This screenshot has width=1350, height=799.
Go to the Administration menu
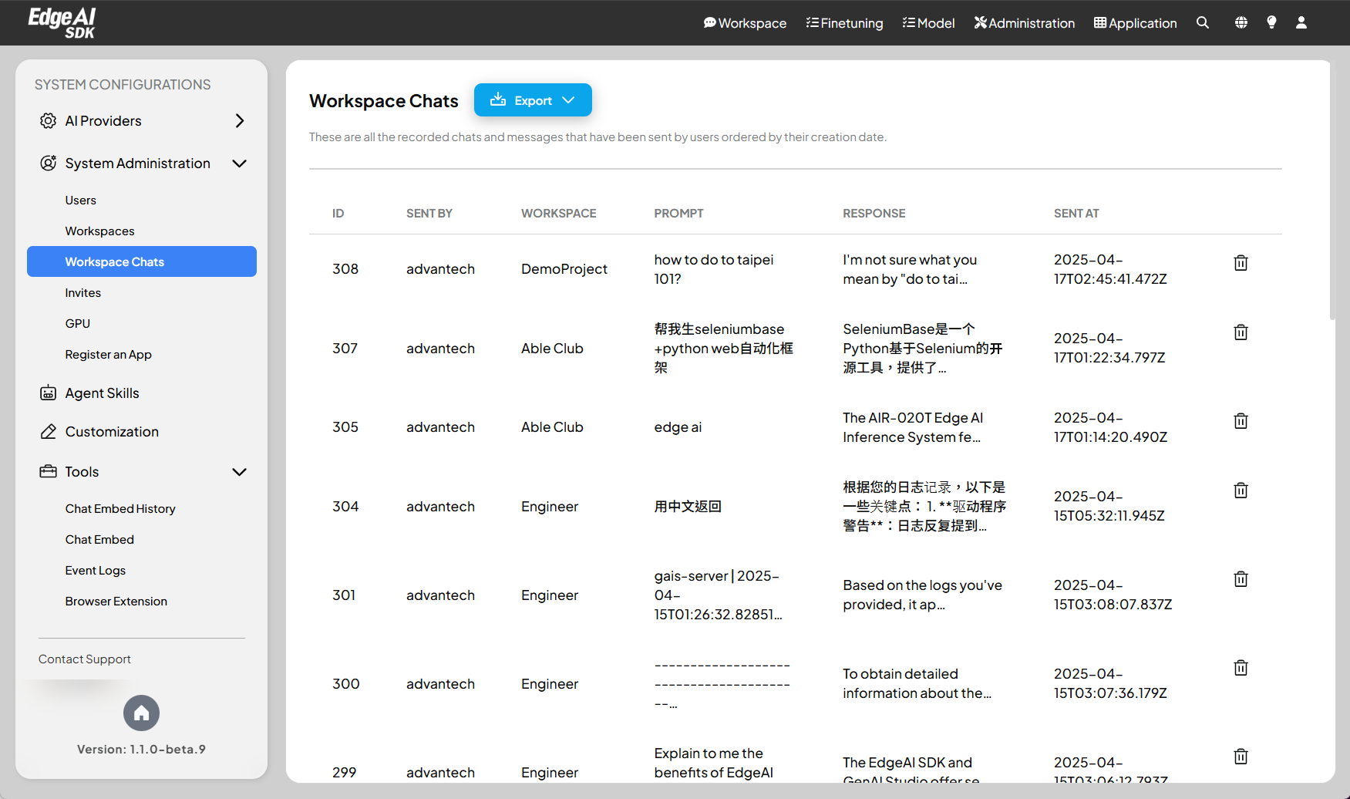click(1024, 23)
